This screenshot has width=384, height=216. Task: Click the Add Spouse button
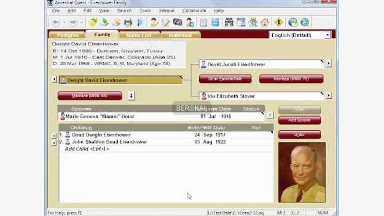tap(299, 120)
